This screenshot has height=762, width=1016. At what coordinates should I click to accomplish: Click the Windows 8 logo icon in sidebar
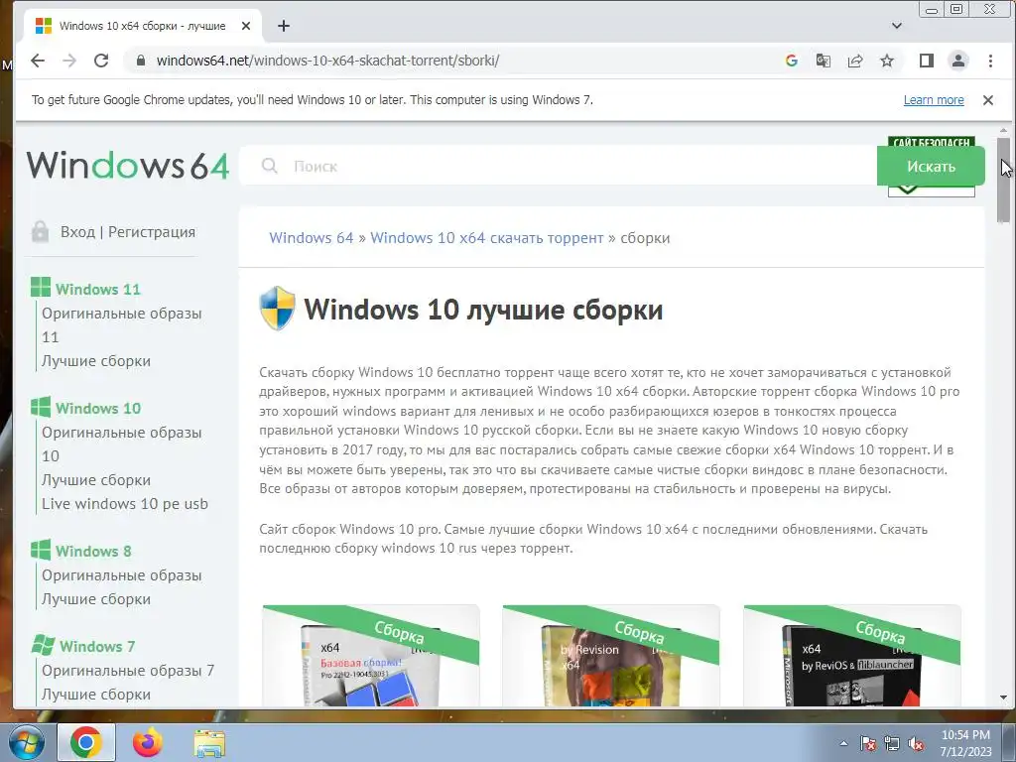click(x=40, y=550)
